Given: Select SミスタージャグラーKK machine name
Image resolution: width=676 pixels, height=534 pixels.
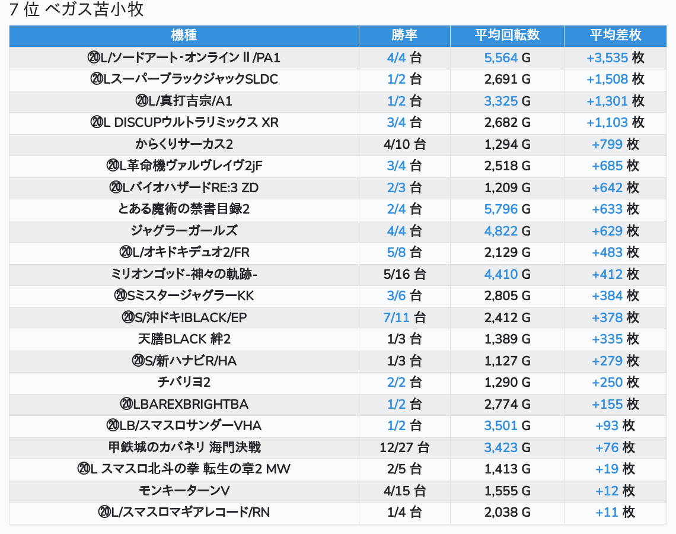Looking at the screenshot, I should (184, 296).
